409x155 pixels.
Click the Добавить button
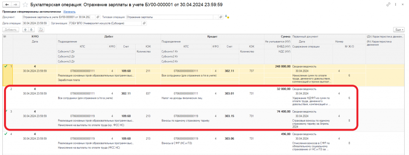pyautogui.click(x=11, y=29)
